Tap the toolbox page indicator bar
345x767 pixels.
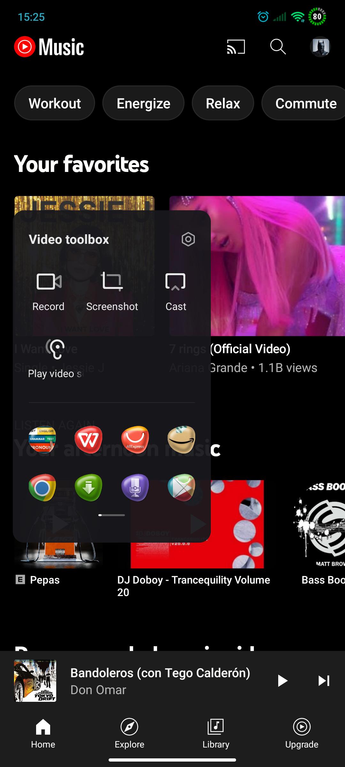point(111,515)
